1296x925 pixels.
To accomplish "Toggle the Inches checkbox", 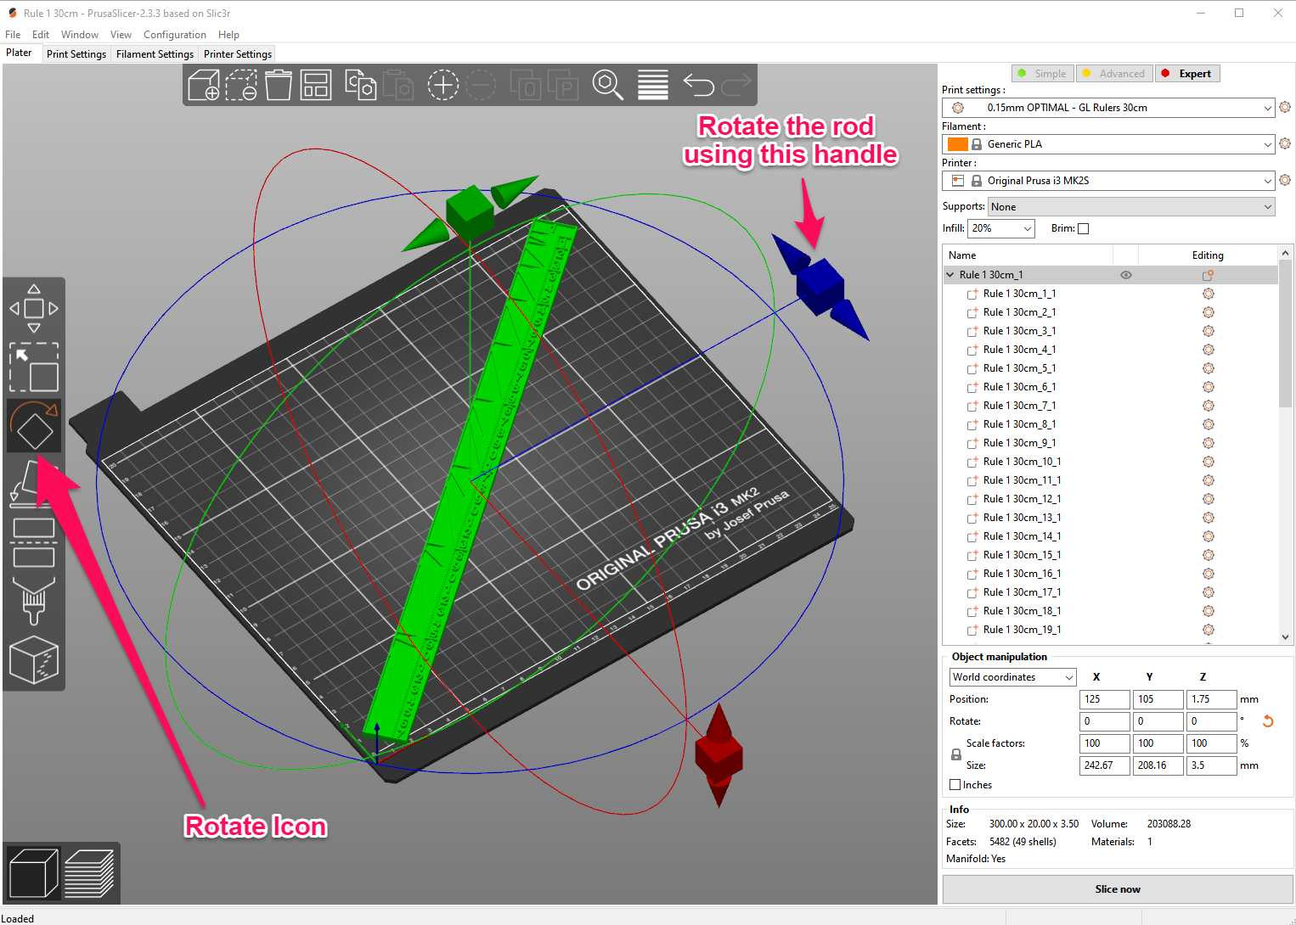I will click(955, 785).
